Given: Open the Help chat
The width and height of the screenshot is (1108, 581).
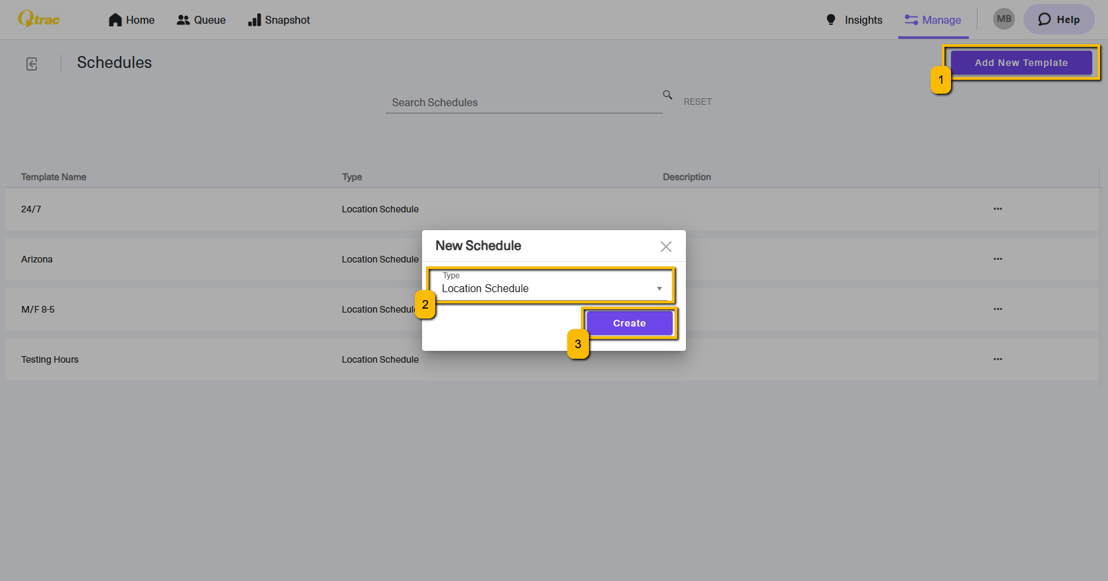Looking at the screenshot, I should [1059, 19].
